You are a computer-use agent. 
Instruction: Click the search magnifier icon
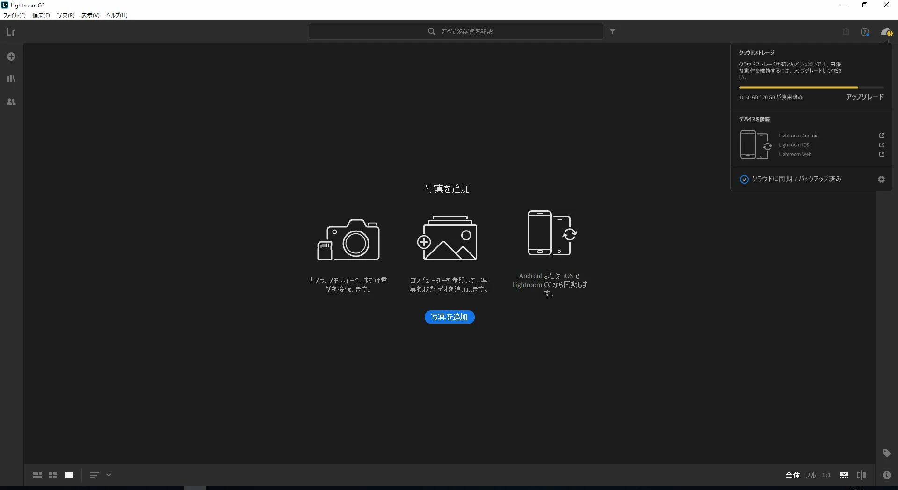point(431,31)
